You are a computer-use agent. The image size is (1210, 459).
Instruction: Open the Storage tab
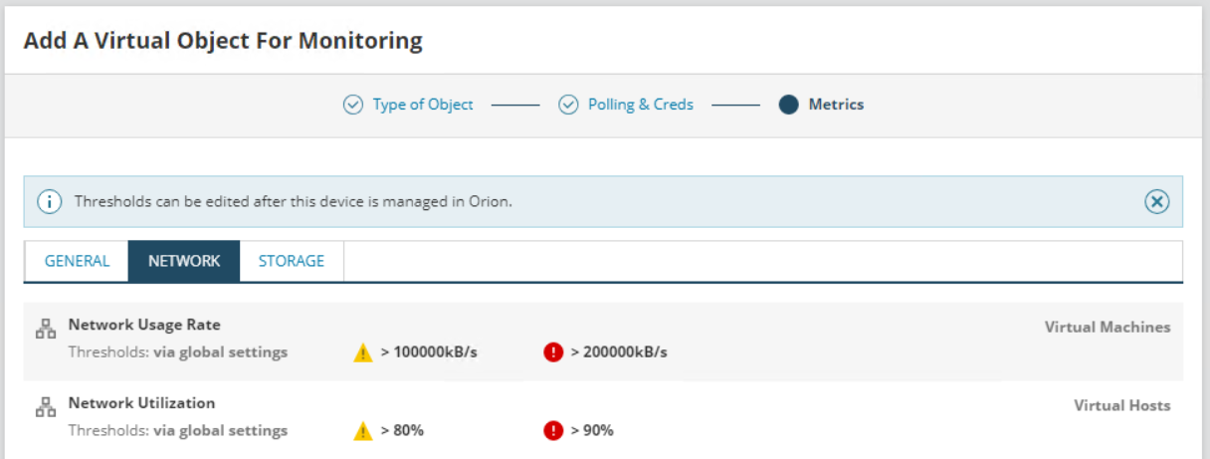[x=292, y=261]
